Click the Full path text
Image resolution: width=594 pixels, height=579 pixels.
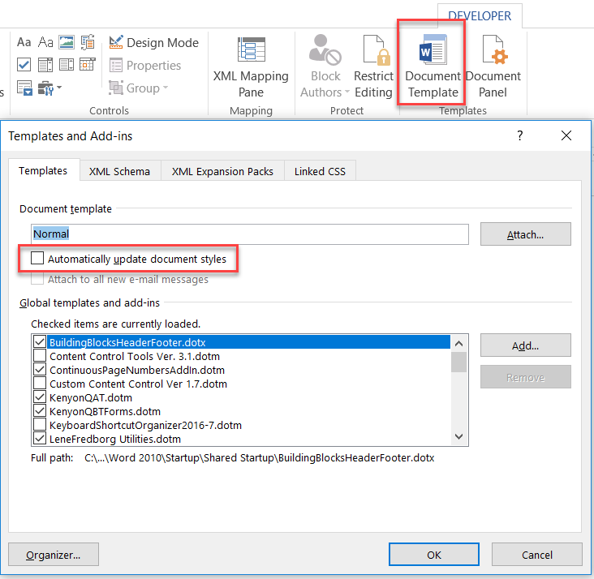(x=233, y=458)
